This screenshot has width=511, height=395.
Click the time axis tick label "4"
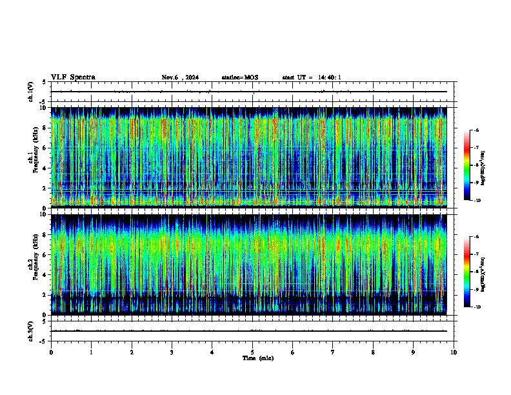[212, 352]
